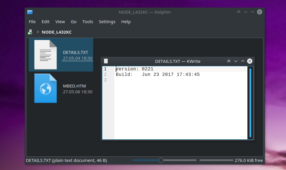Open the Edit menu in Dolphin
Screen dimensions: 286x170
tap(46, 22)
